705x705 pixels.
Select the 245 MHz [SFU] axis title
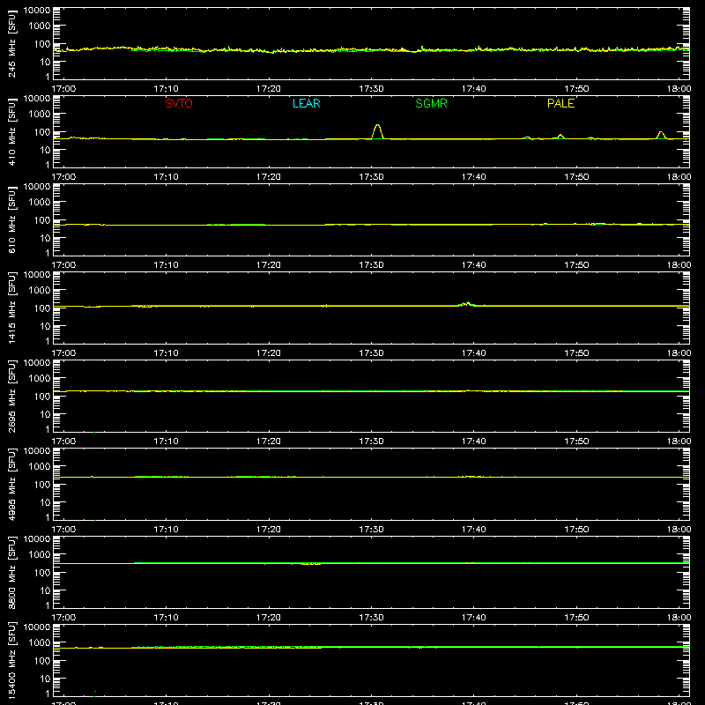tap(12, 44)
